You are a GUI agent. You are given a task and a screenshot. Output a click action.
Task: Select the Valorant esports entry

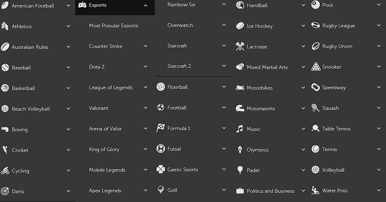(x=98, y=108)
